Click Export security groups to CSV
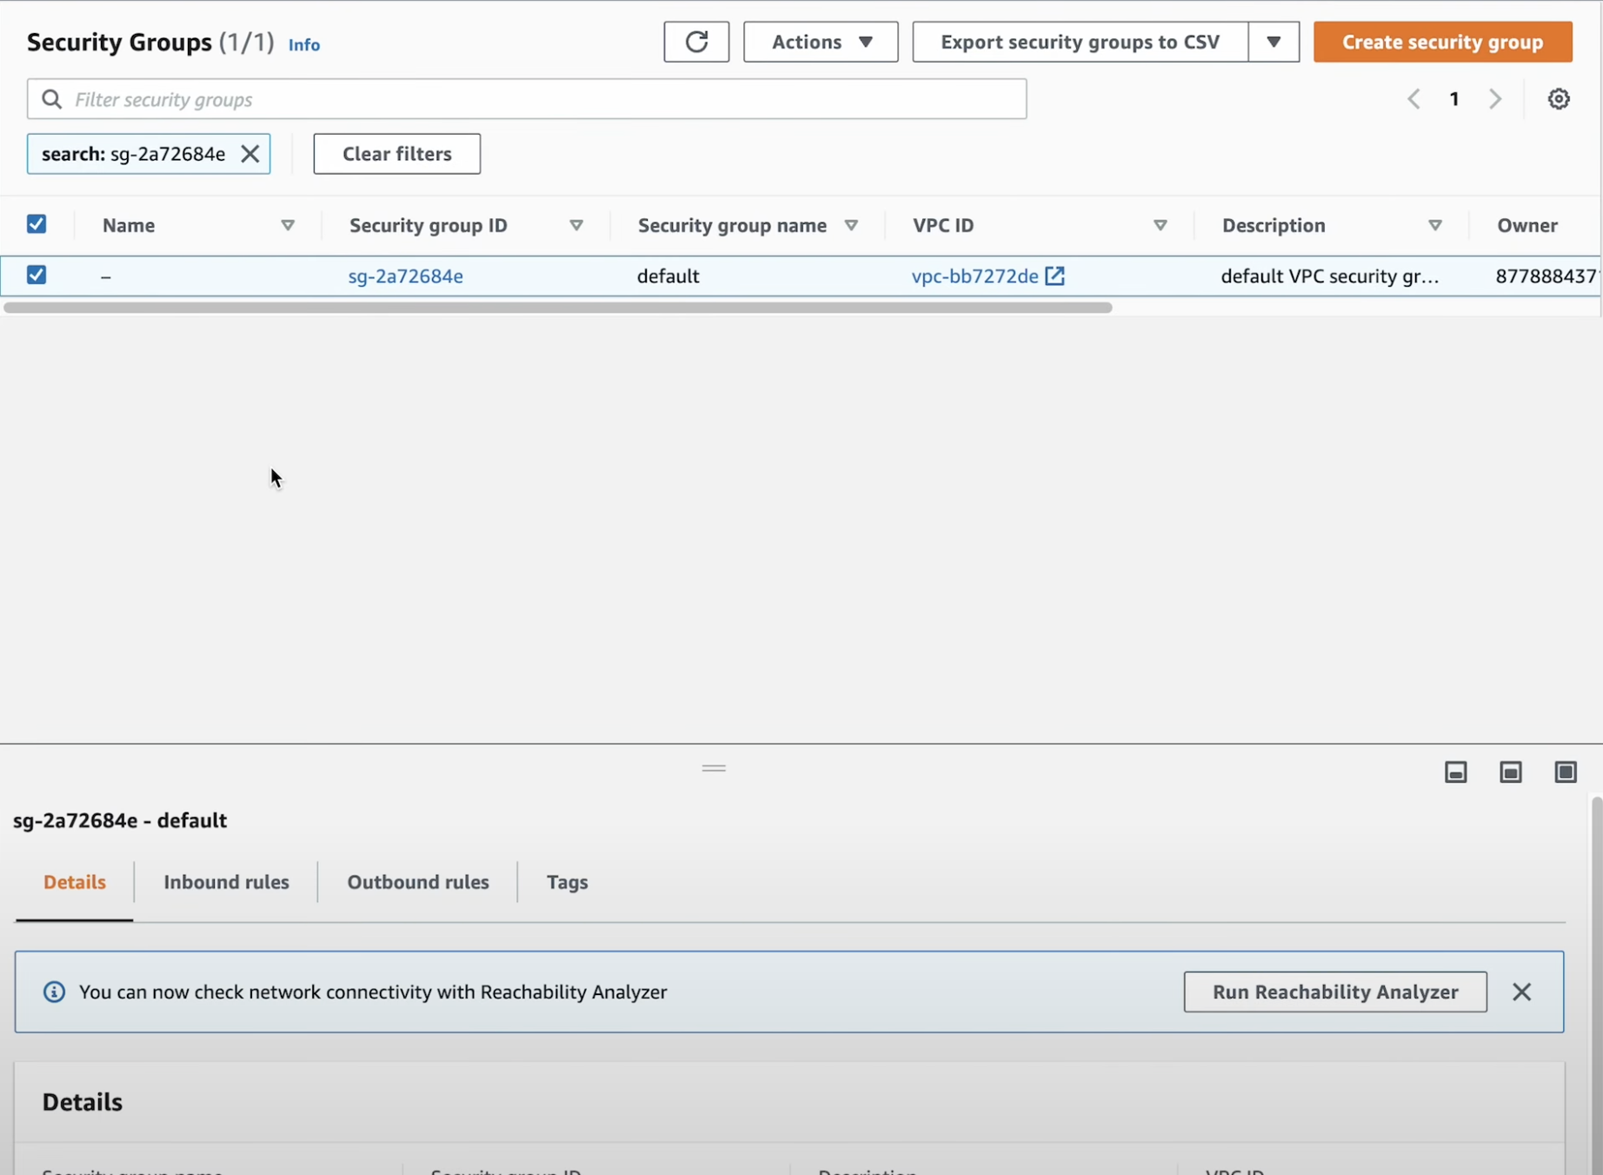Image resolution: width=1603 pixels, height=1175 pixels. 1080,42
